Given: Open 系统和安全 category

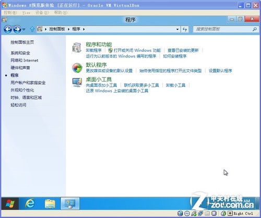Looking at the screenshot, I should point(20,53).
